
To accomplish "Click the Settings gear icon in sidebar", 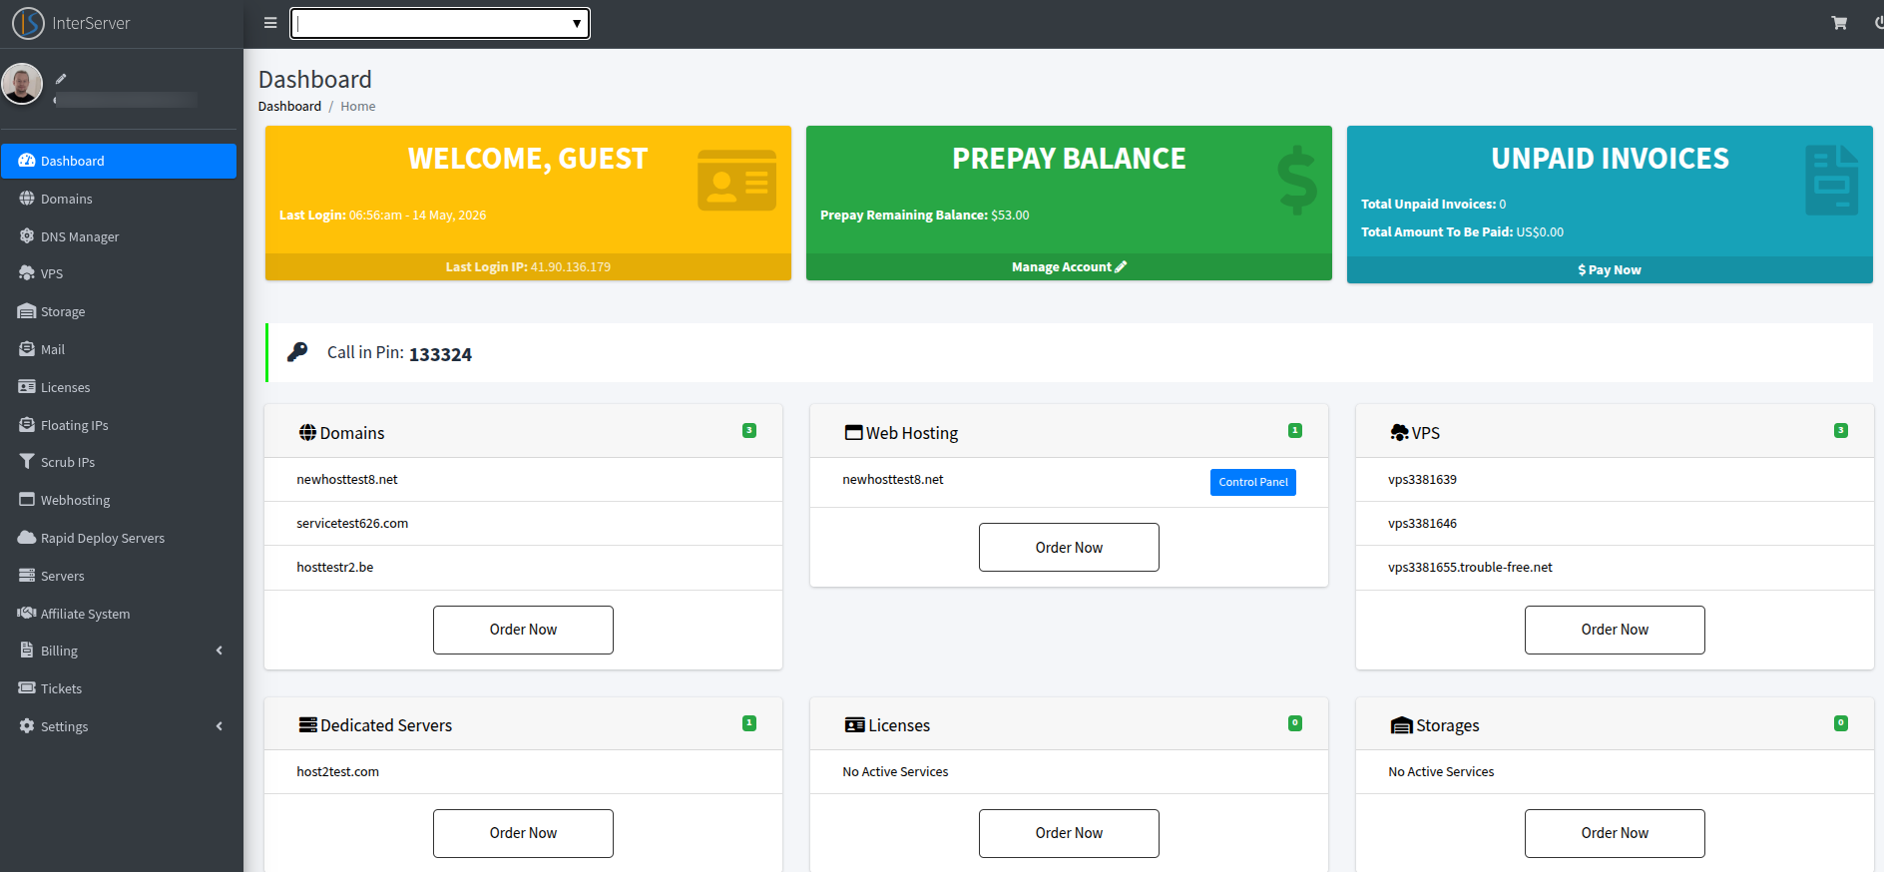I will [27, 726].
